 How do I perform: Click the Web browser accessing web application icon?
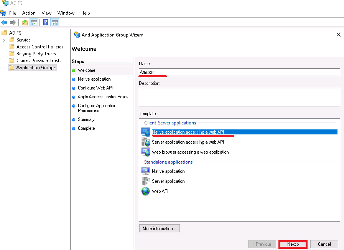coord(146,152)
